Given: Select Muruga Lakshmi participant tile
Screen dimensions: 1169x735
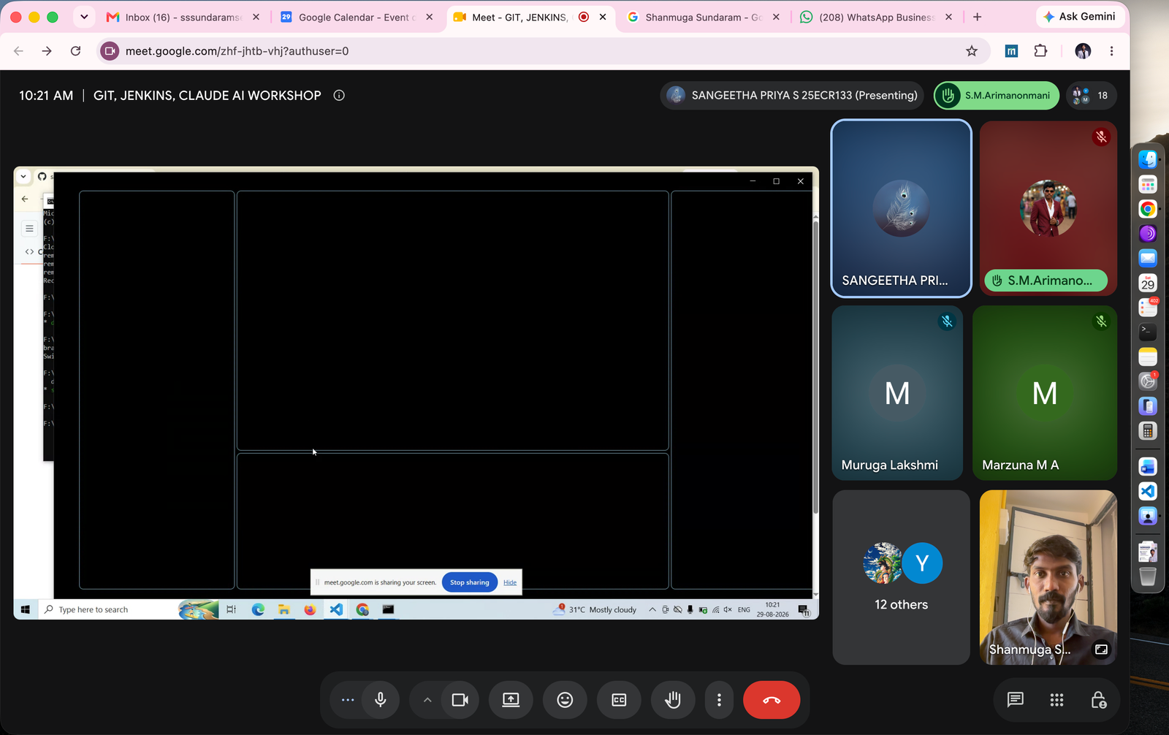Looking at the screenshot, I should (x=897, y=393).
